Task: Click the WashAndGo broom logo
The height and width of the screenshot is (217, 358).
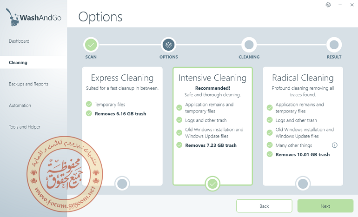Action: [x=13, y=17]
